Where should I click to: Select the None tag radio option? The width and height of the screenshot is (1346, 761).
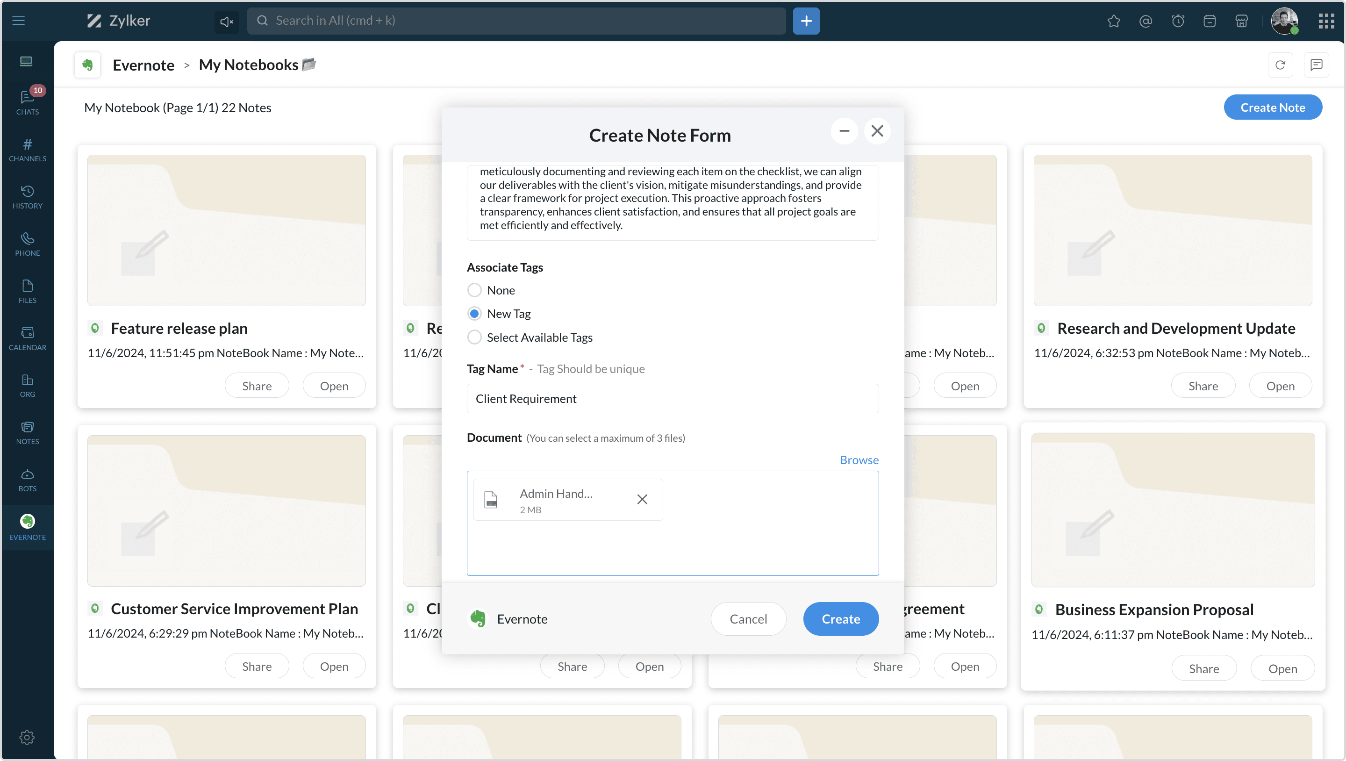point(474,290)
